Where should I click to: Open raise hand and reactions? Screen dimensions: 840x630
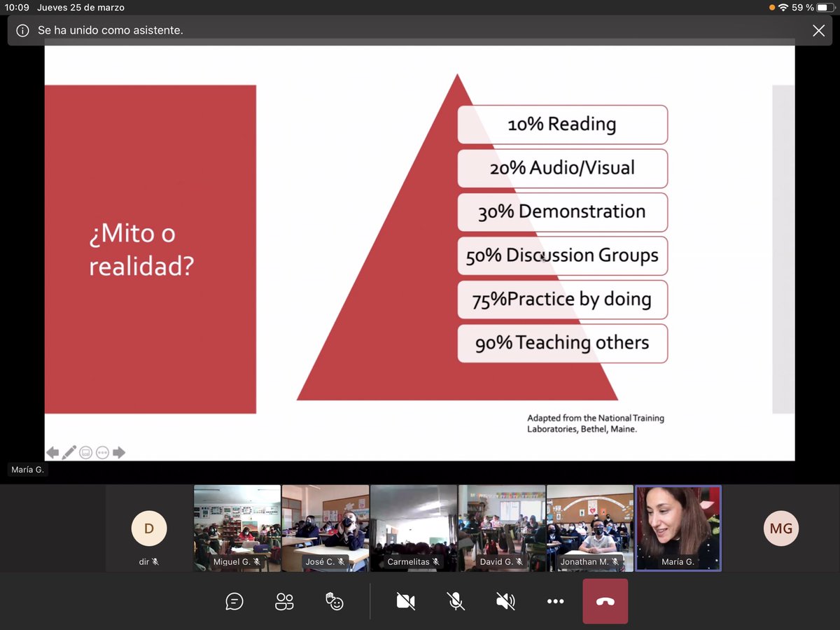coord(335,601)
